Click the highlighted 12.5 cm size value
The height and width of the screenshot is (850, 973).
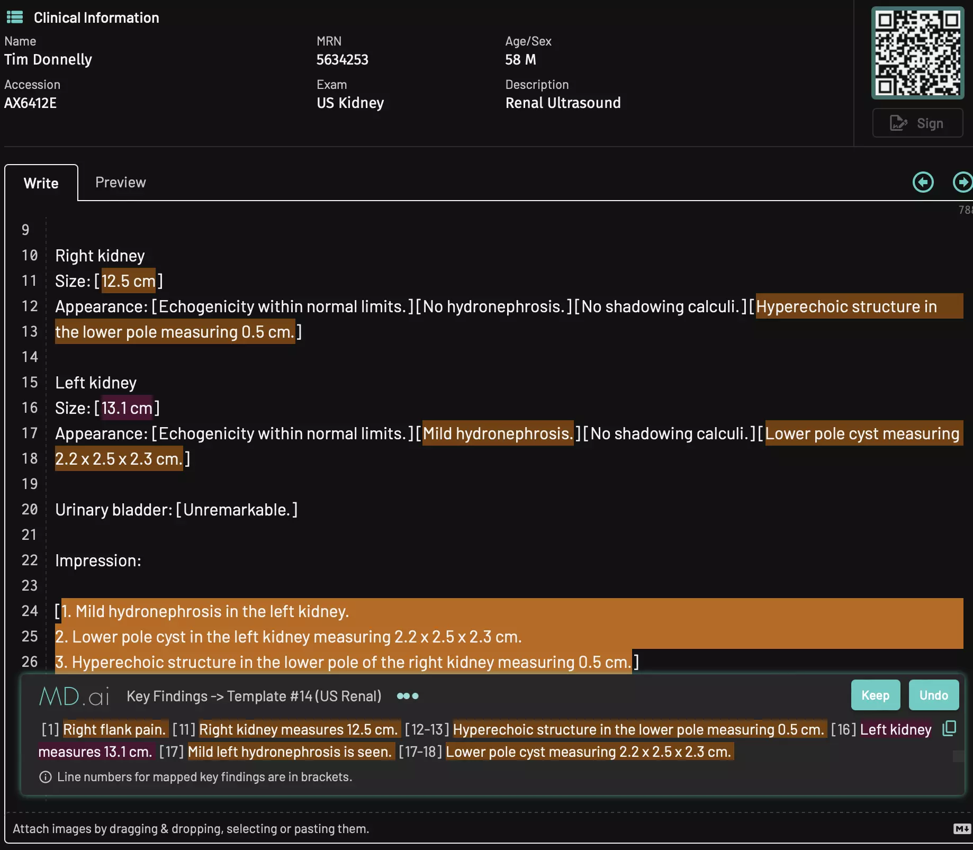point(128,281)
